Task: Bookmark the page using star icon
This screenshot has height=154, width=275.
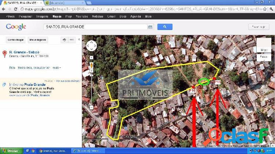Action: coord(265,9)
